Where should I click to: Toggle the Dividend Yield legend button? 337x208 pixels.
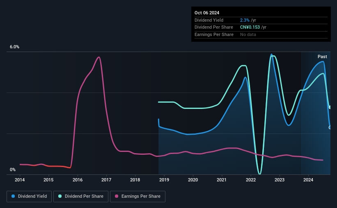coord(29,197)
